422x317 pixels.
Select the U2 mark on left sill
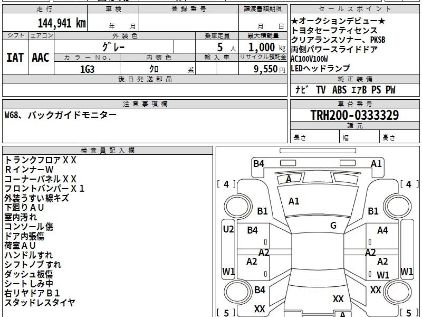(229, 230)
